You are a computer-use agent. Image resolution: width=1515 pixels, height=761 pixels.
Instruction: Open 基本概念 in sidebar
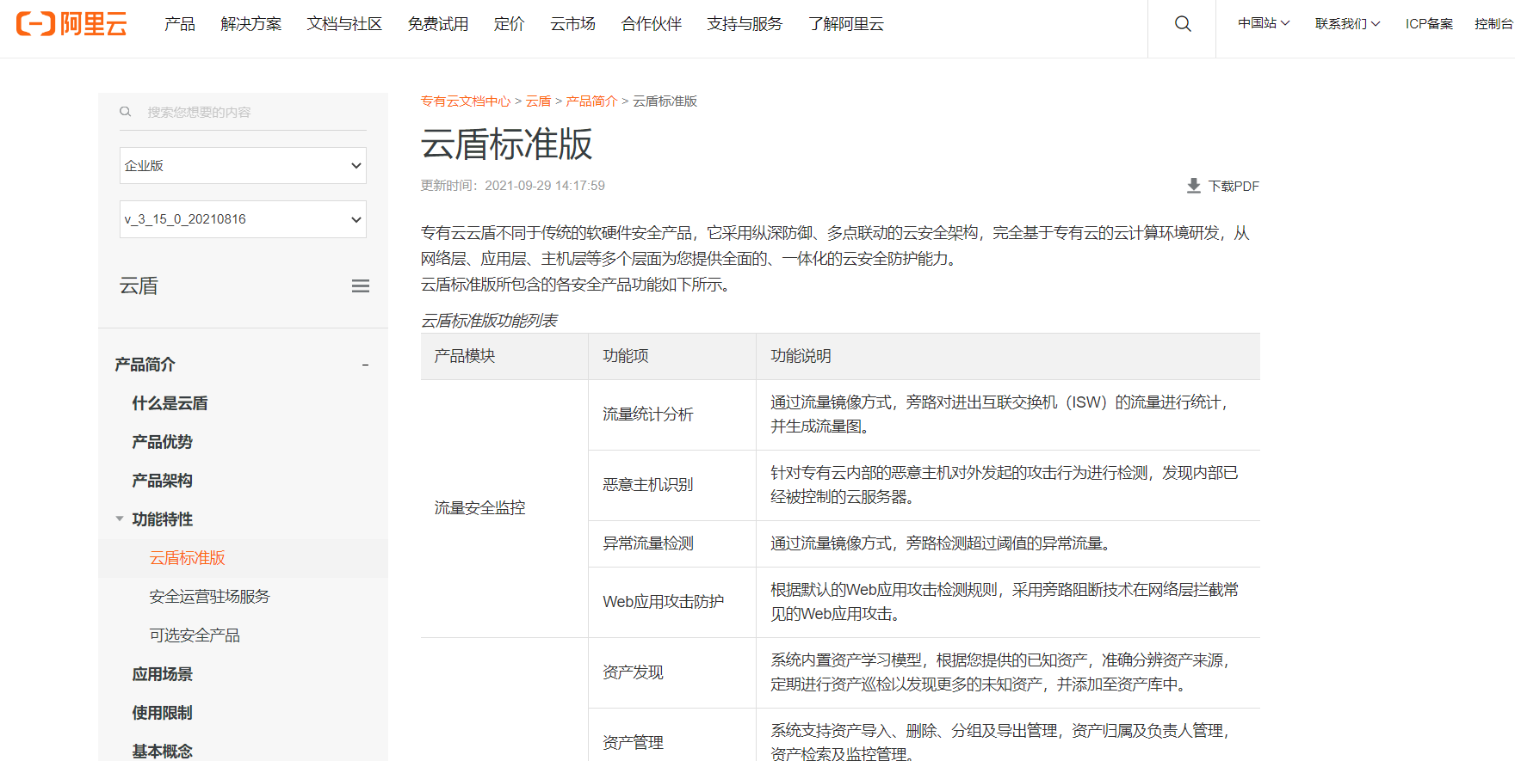(162, 751)
